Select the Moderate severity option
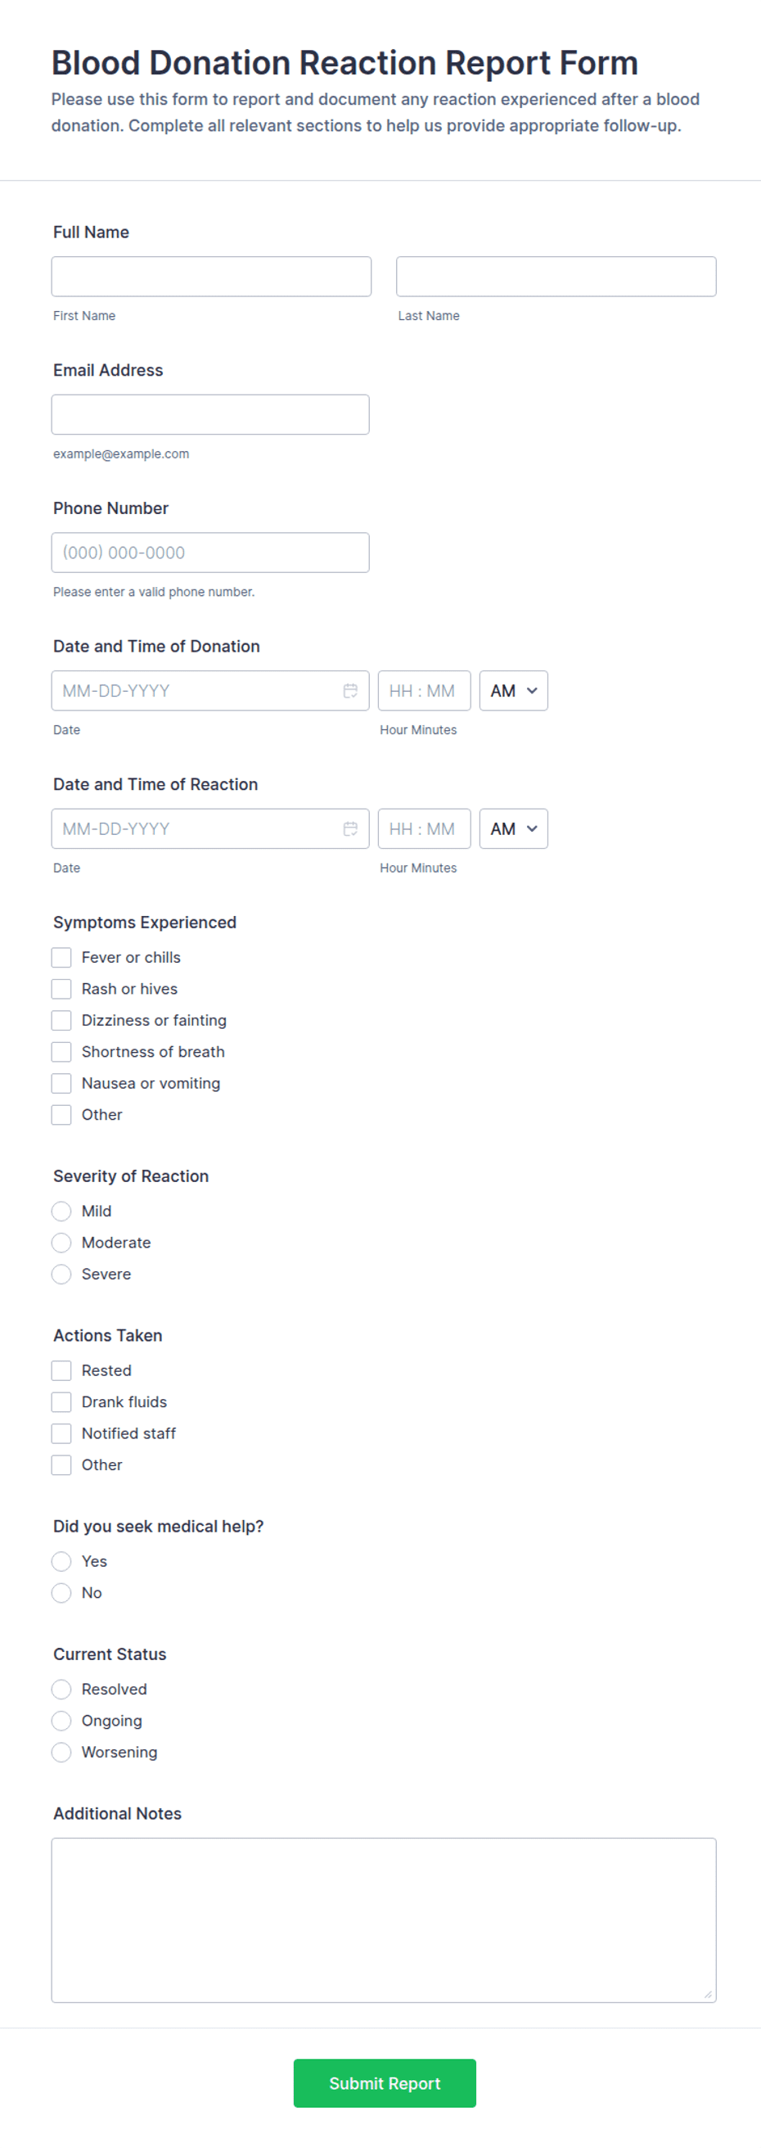The width and height of the screenshot is (761, 2148). [x=61, y=1243]
